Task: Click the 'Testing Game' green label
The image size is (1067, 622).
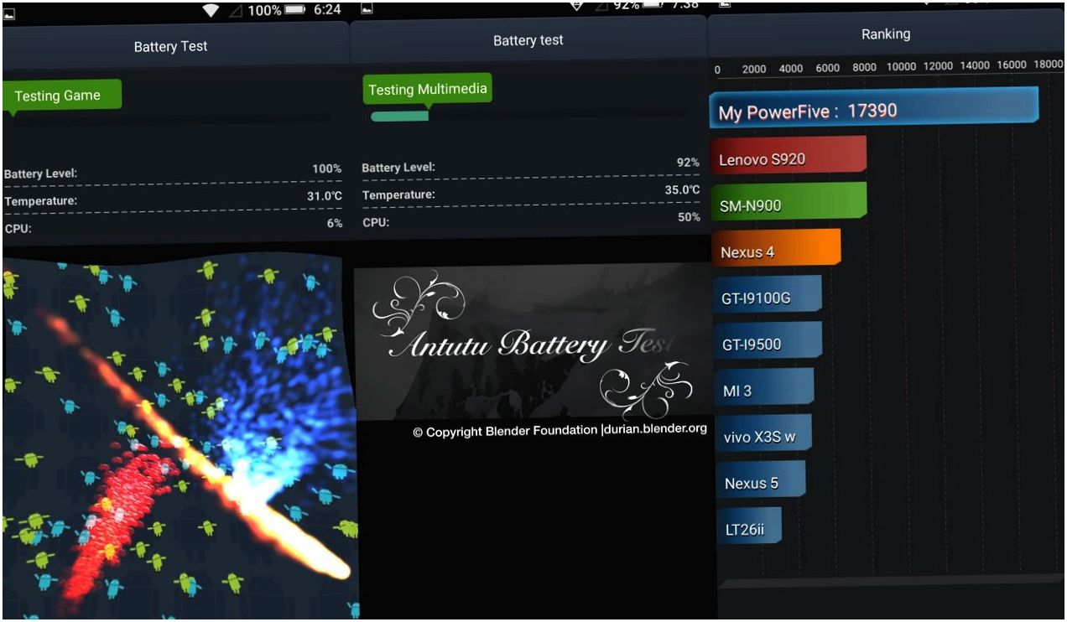Action: coord(62,95)
